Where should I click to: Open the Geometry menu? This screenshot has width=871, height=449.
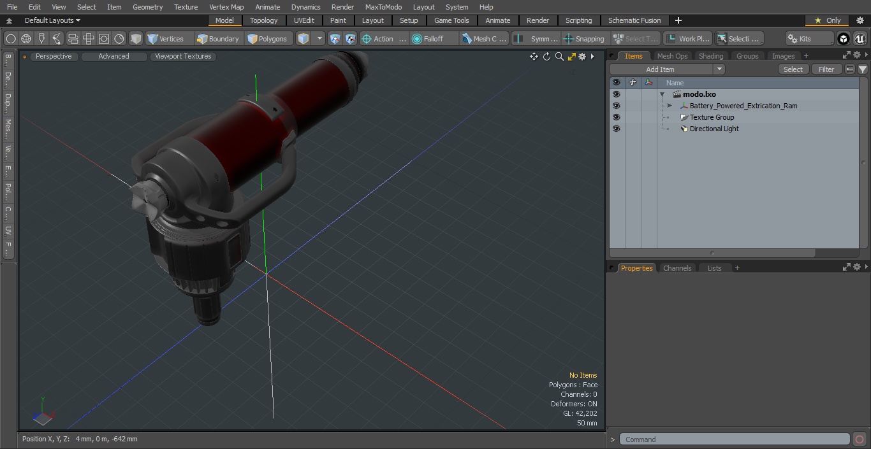coord(147,7)
